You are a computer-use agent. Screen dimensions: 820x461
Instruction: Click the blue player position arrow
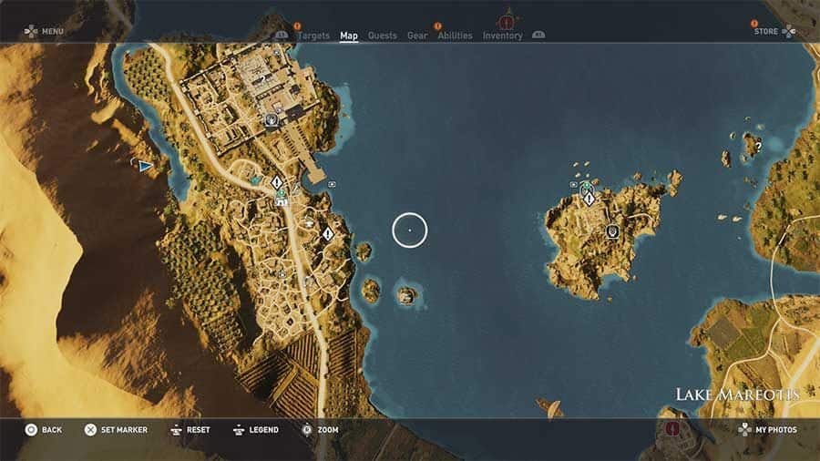(145, 166)
